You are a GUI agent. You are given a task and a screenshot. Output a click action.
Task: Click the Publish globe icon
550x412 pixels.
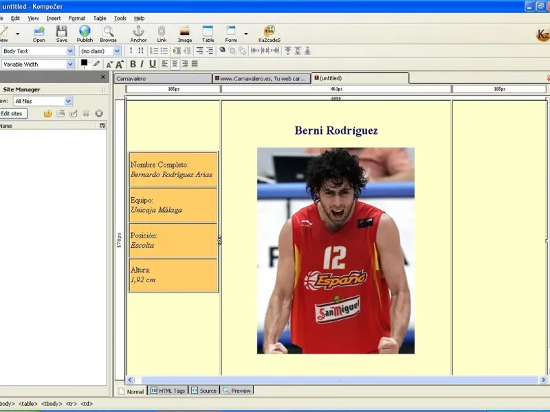(85, 34)
